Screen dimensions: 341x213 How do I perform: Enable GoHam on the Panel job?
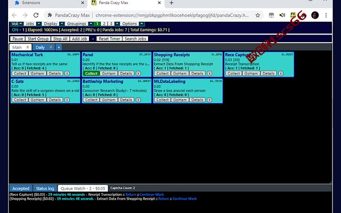click(109, 73)
